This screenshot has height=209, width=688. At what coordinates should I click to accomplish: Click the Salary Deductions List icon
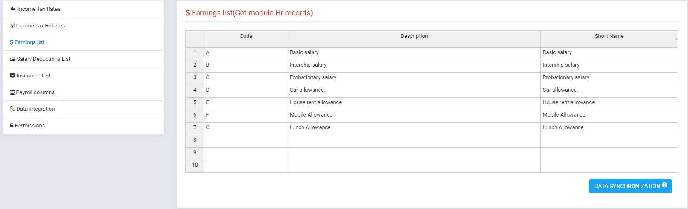pyautogui.click(x=13, y=59)
